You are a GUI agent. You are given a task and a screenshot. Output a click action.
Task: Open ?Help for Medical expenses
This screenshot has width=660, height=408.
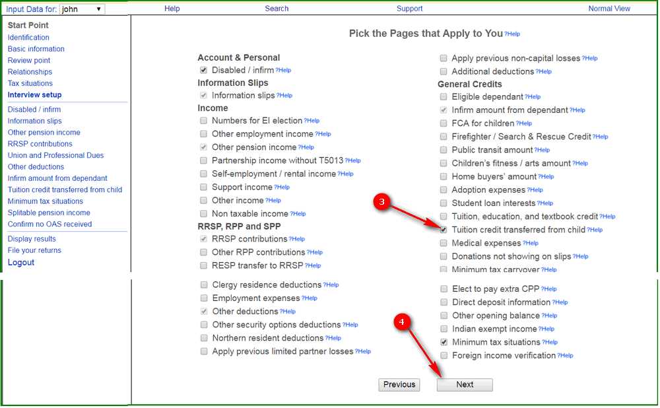(x=531, y=243)
